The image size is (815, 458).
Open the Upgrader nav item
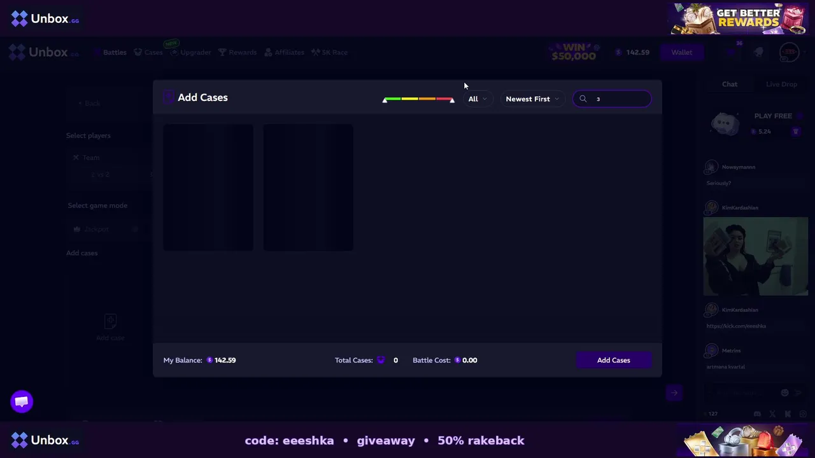point(190,52)
